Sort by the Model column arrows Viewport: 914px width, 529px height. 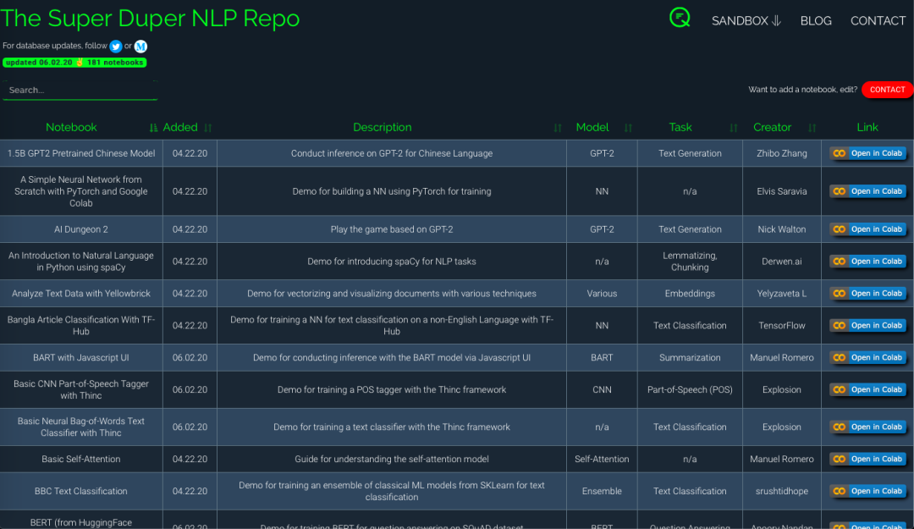pos(628,128)
